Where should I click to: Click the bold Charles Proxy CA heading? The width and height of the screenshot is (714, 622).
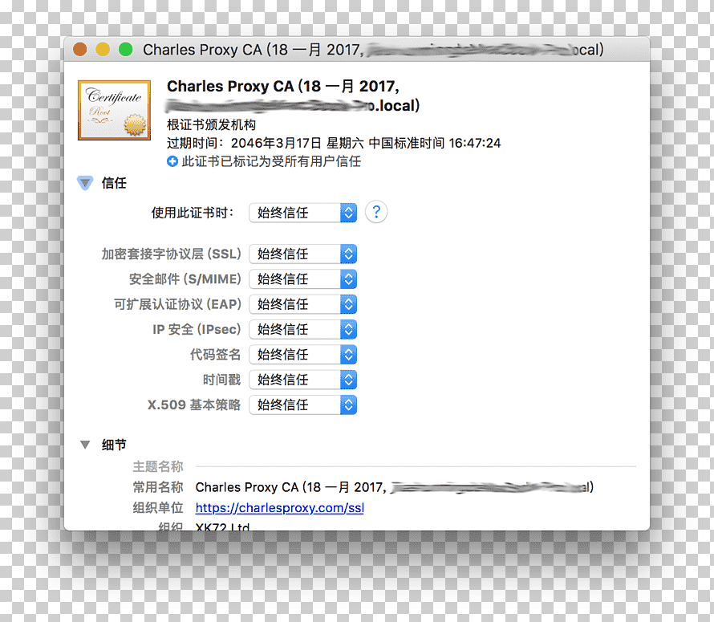(x=294, y=96)
